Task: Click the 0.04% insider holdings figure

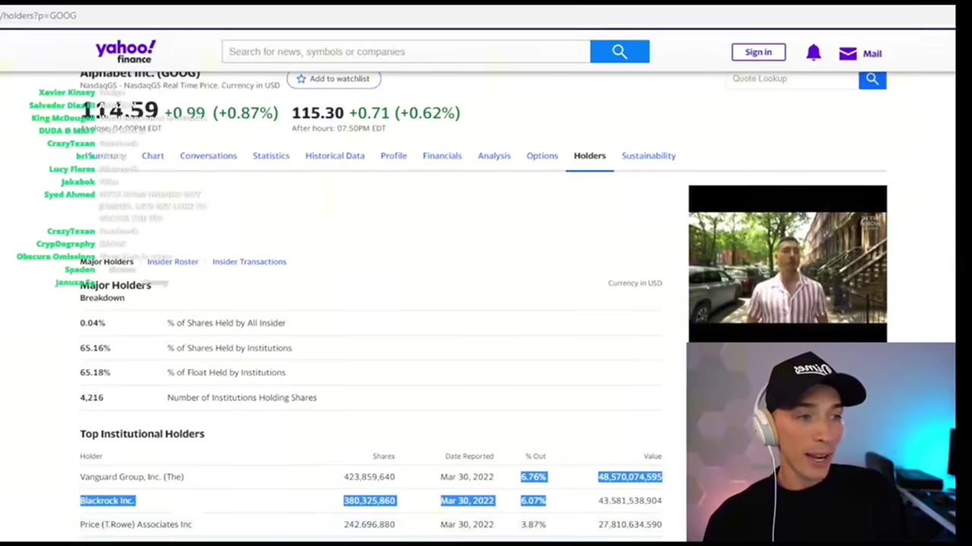Action: (x=93, y=323)
